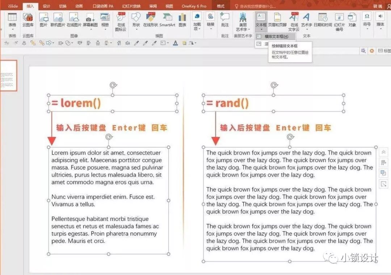Click the 标签 button at the right
This screenshot has width=391, height=275.
click(x=384, y=51)
